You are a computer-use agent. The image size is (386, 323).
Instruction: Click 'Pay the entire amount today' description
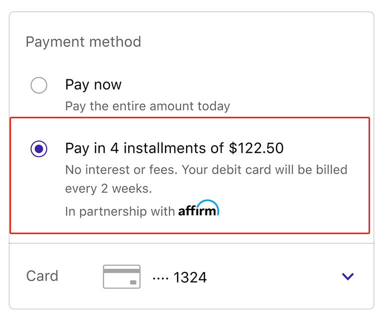[148, 106]
